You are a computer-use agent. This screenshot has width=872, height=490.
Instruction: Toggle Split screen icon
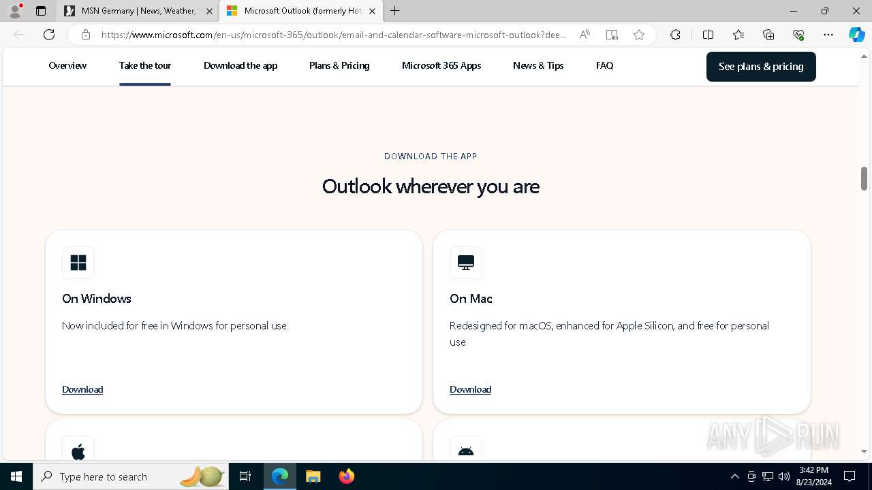708,35
